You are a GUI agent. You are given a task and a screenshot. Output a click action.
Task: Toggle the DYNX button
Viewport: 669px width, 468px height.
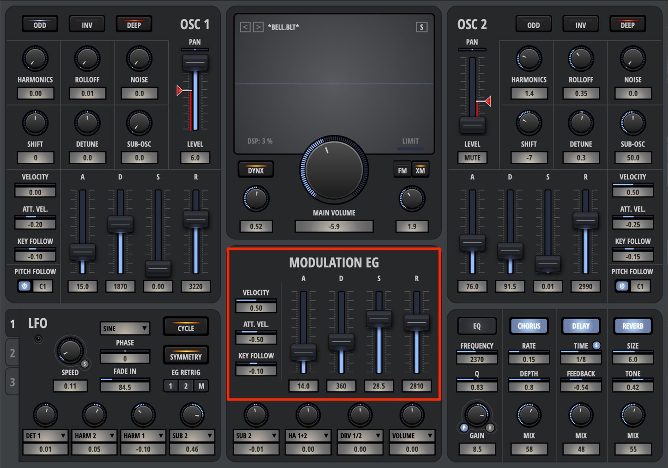255,170
